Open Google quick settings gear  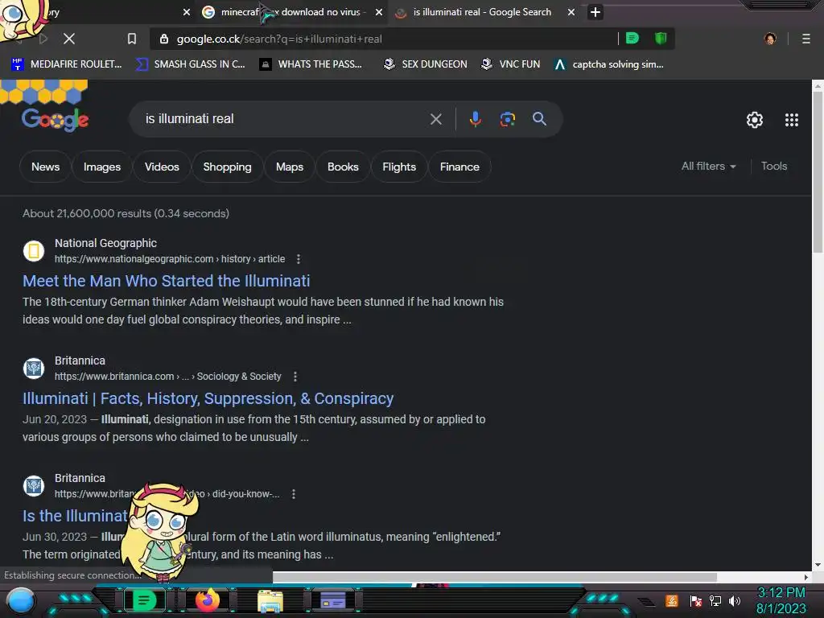(755, 120)
